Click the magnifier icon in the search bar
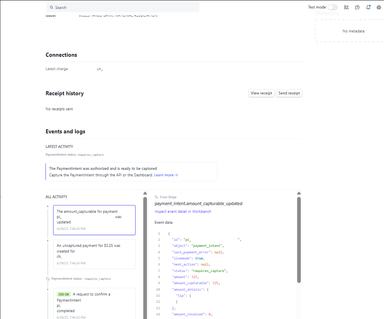 point(51,8)
